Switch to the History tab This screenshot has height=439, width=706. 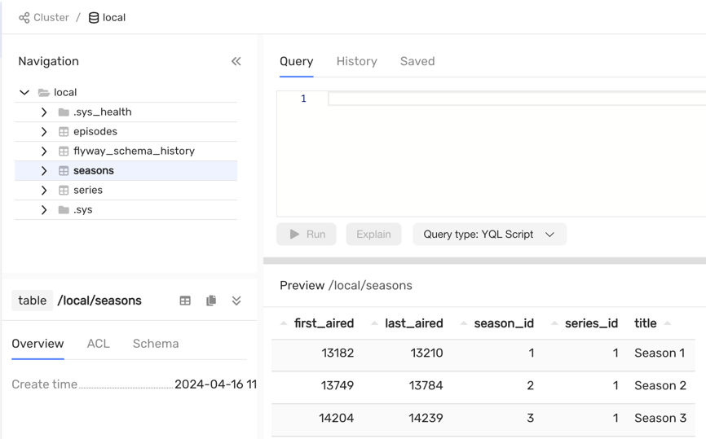point(356,61)
